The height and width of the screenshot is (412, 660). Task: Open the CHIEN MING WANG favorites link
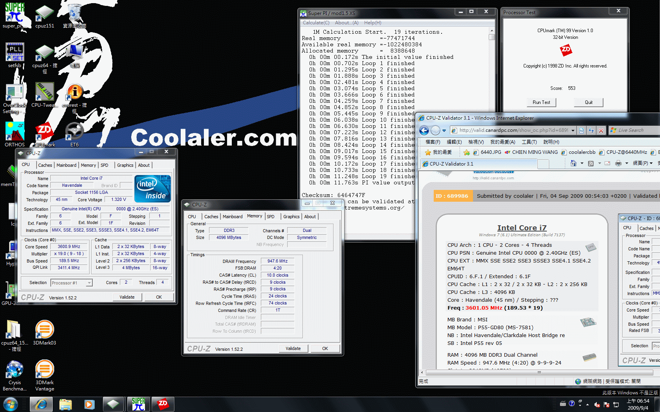[531, 152]
